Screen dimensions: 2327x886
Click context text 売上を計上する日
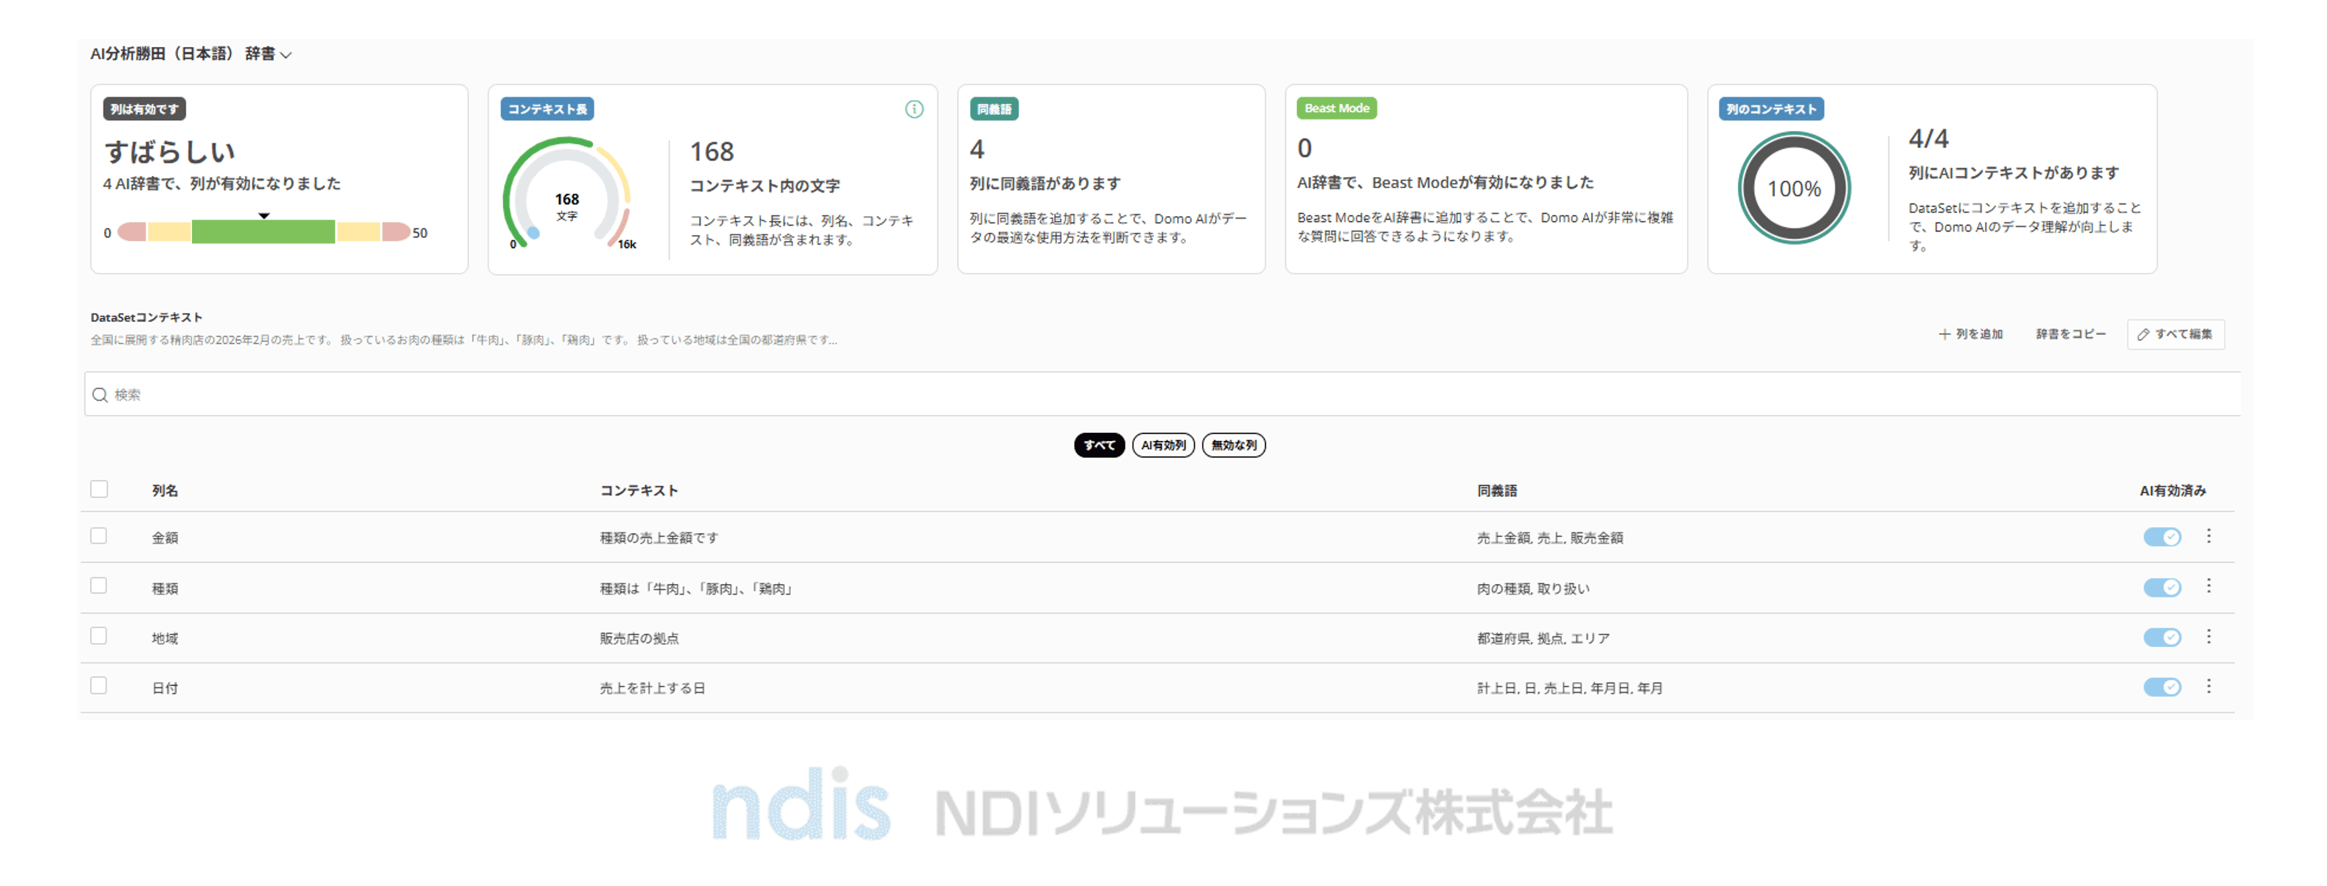coord(652,688)
